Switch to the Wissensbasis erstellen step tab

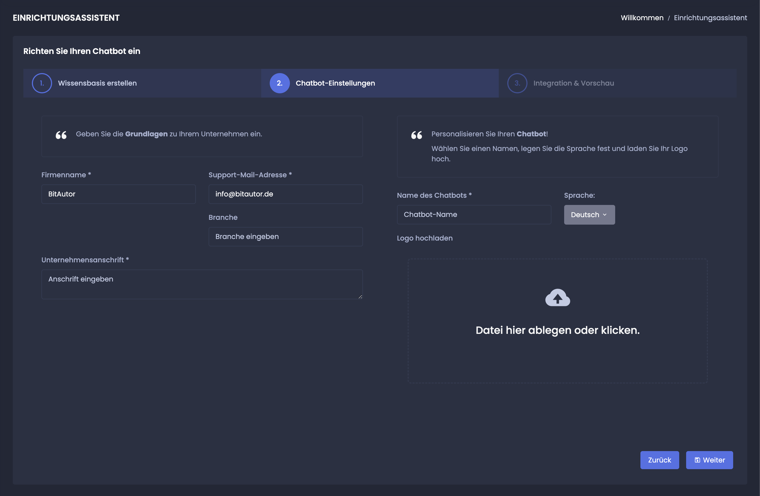[98, 83]
